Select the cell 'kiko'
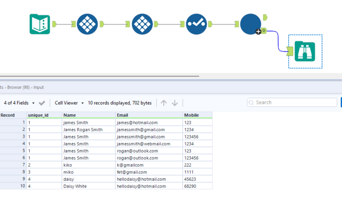 [x=89, y=165]
